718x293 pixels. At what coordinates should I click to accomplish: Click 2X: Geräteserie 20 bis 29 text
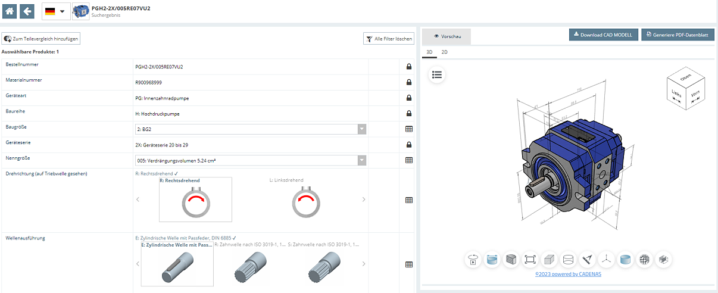pos(162,145)
